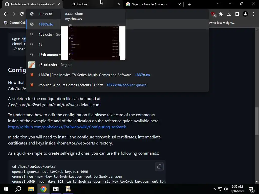The image size is (259, 194).
Task: Switch to the Installation Guide tor2web tab
Action: click(32, 4)
